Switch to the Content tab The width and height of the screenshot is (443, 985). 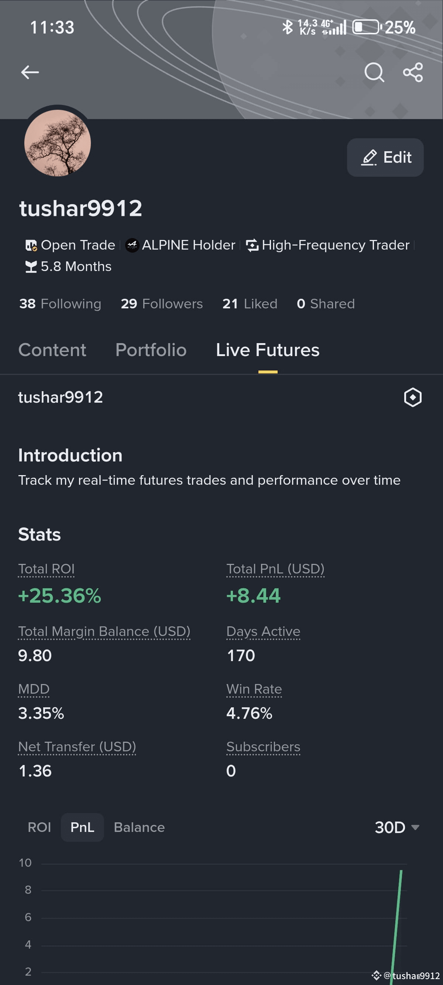pyautogui.click(x=52, y=350)
